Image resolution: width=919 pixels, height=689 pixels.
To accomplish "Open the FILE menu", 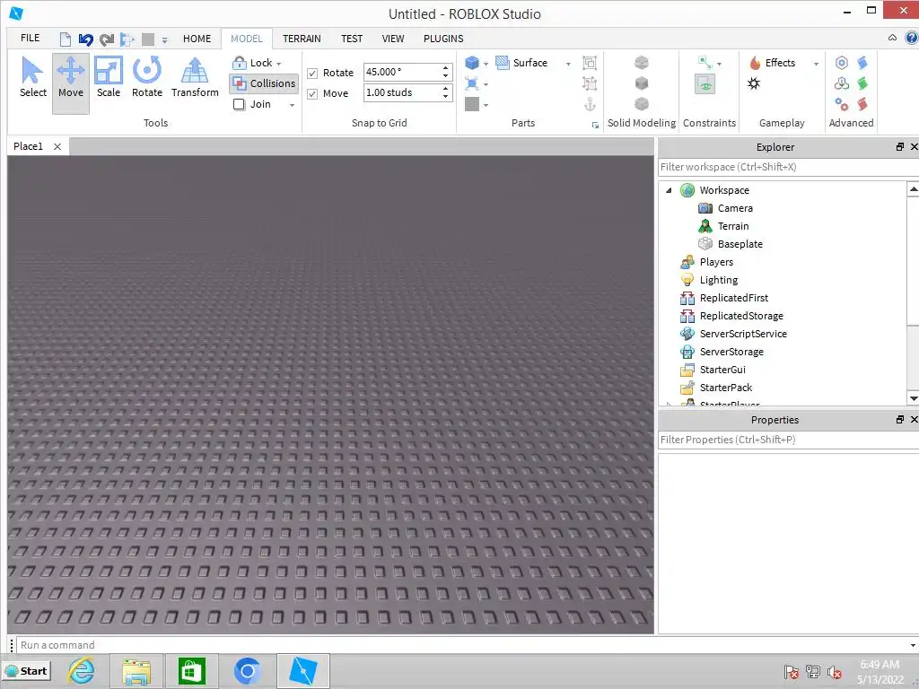I will (30, 38).
